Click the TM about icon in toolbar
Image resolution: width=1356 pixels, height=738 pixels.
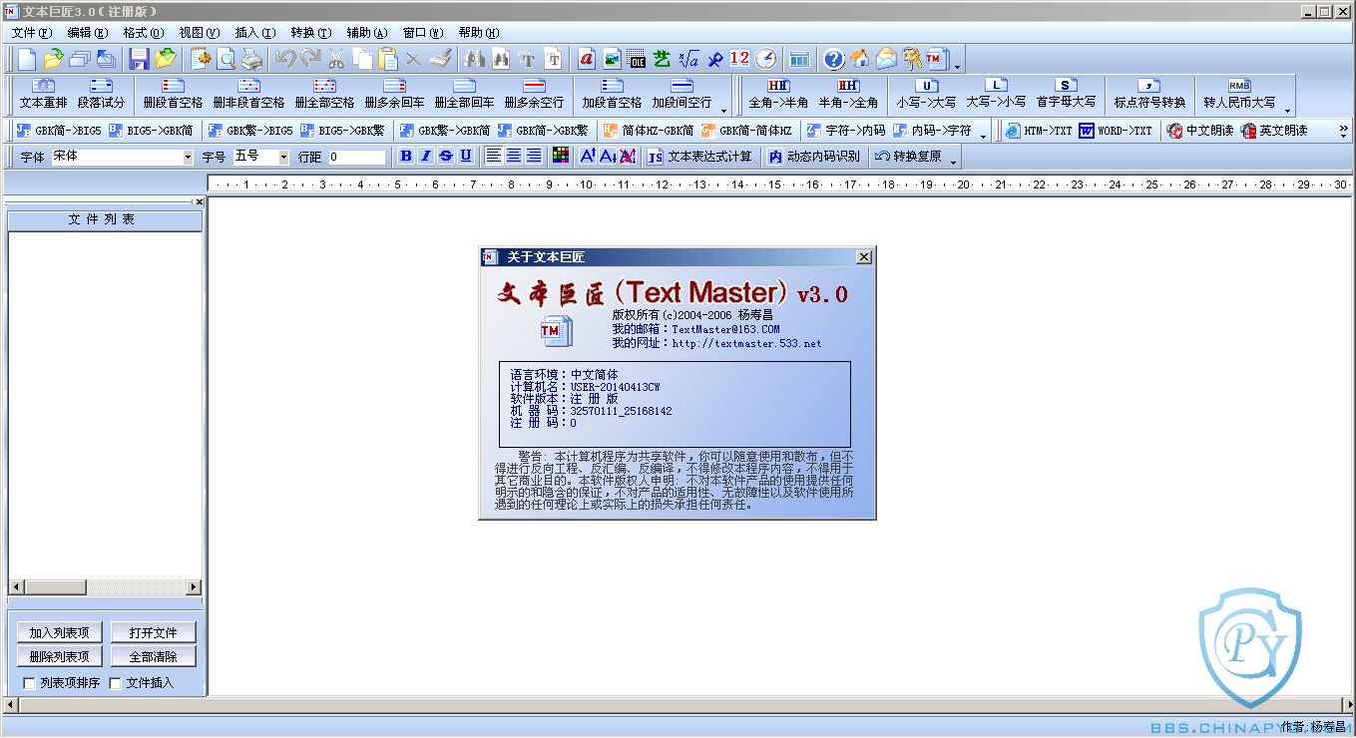click(937, 59)
